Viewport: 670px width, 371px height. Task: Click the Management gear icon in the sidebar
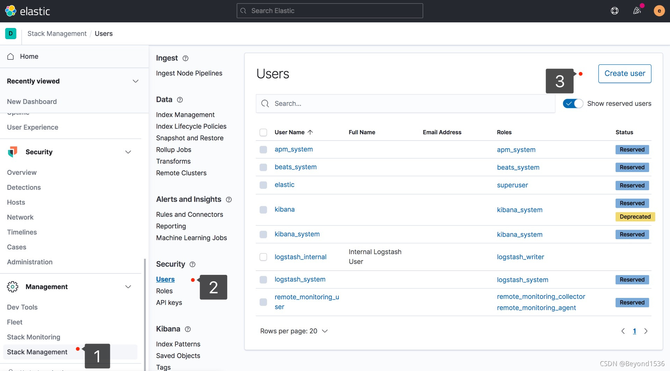[x=13, y=287]
